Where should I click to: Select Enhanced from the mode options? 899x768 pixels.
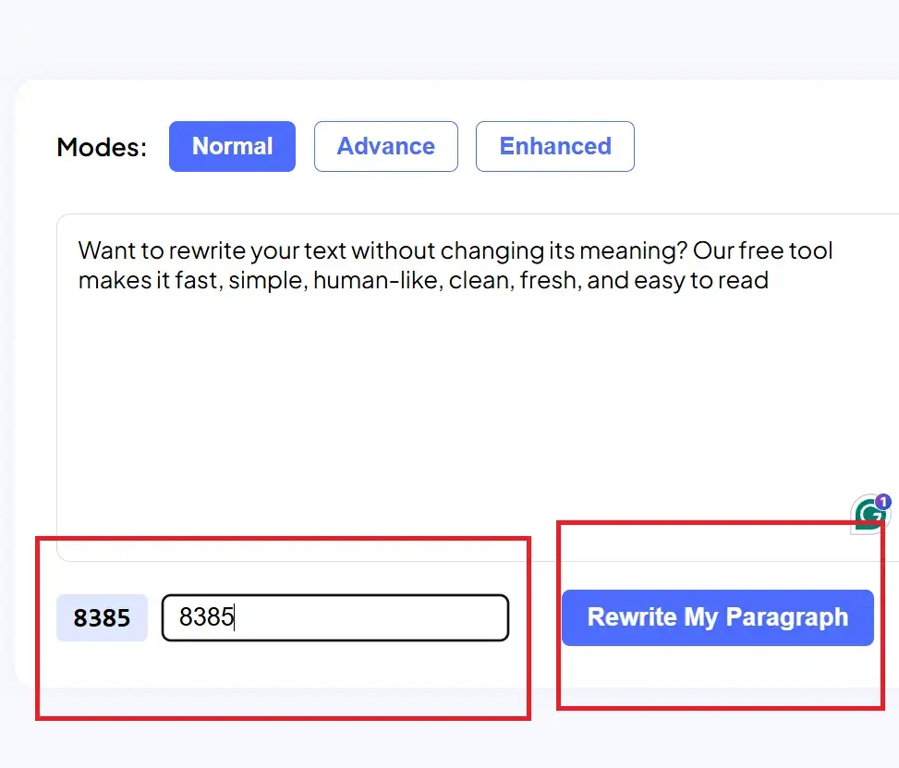tap(554, 146)
